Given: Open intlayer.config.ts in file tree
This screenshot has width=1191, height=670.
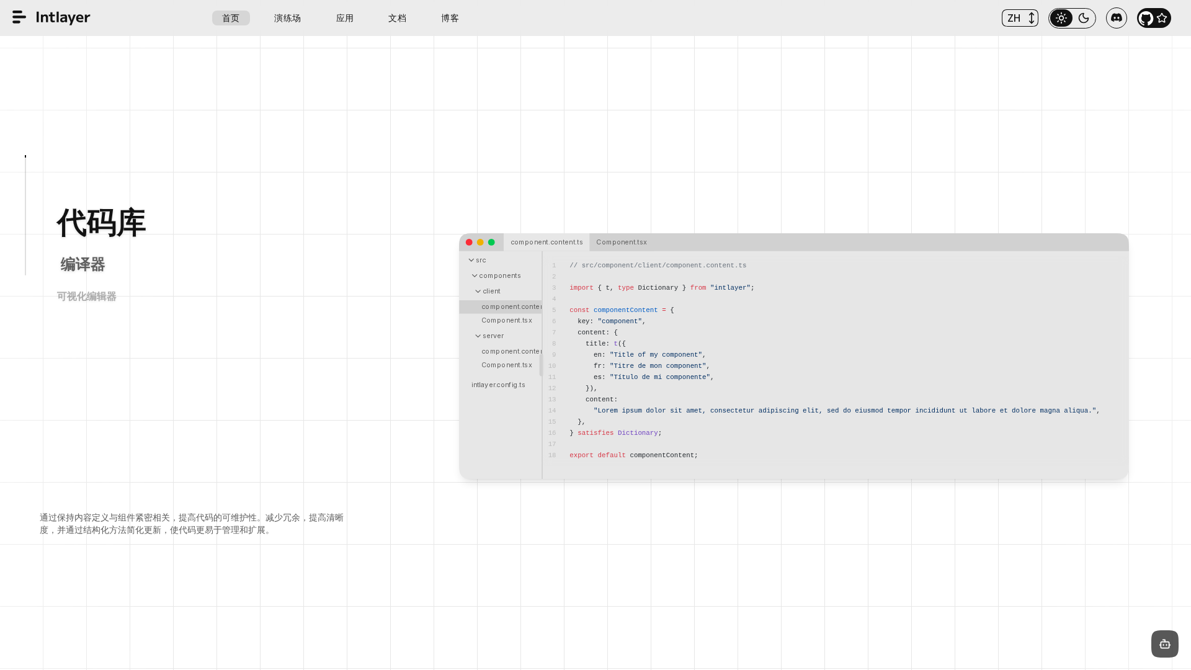Looking at the screenshot, I should 498,385.
